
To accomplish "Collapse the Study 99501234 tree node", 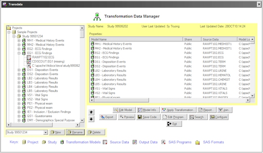I will [14, 36].
